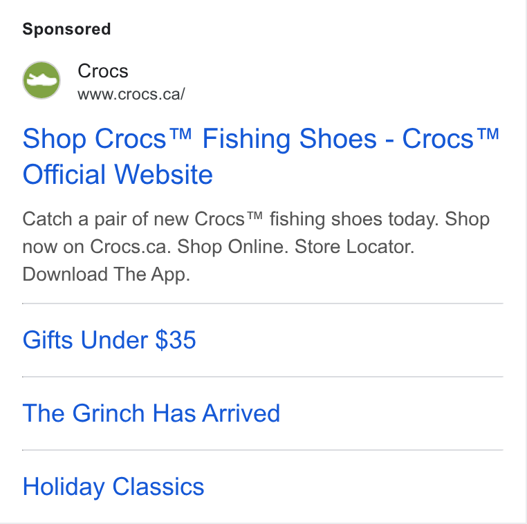This screenshot has width=527, height=524.
Task: Click the divider line above Gifts Under $35
Action: (263, 303)
